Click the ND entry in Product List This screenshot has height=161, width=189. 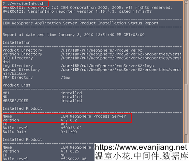pyautogui.click(x=5, y=97)
